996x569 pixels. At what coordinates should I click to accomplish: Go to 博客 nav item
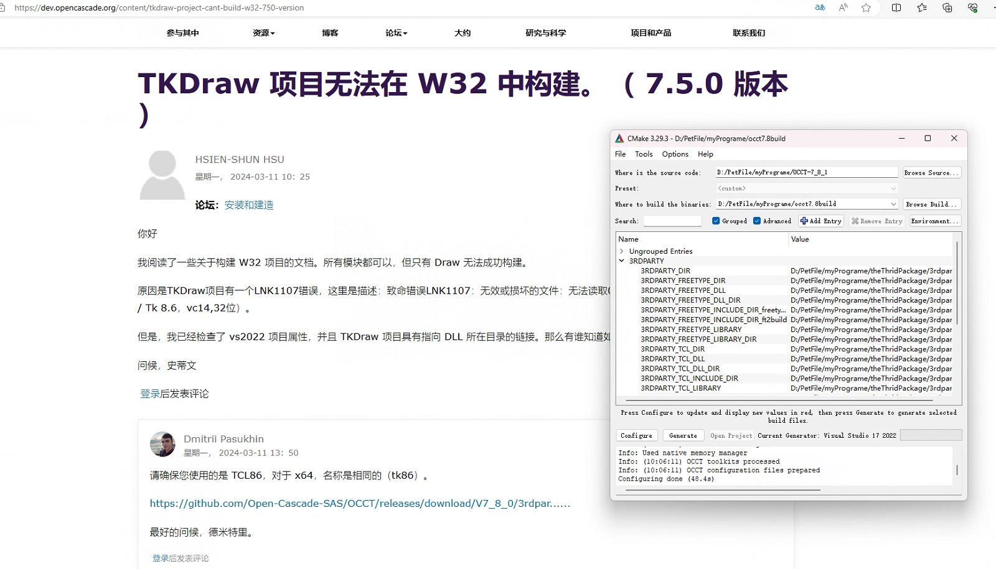330,33
